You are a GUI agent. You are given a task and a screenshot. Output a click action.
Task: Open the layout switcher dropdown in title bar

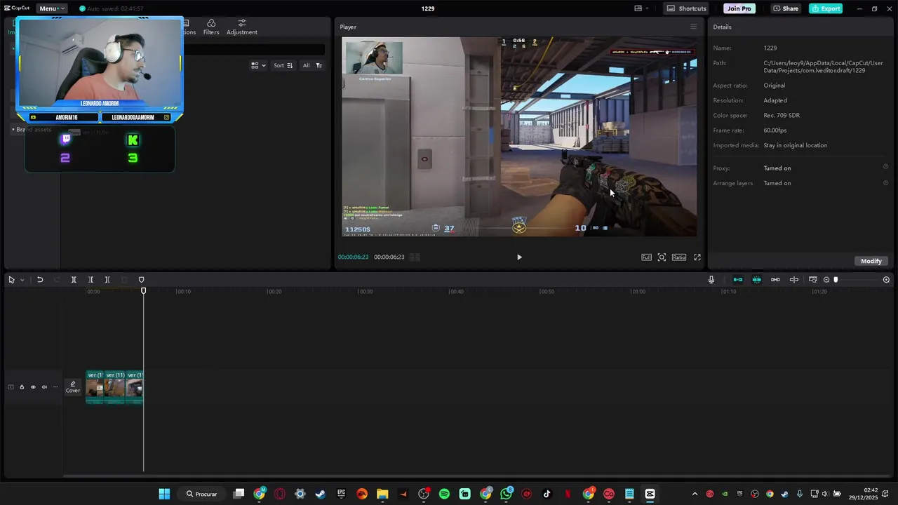pos(641,8)
